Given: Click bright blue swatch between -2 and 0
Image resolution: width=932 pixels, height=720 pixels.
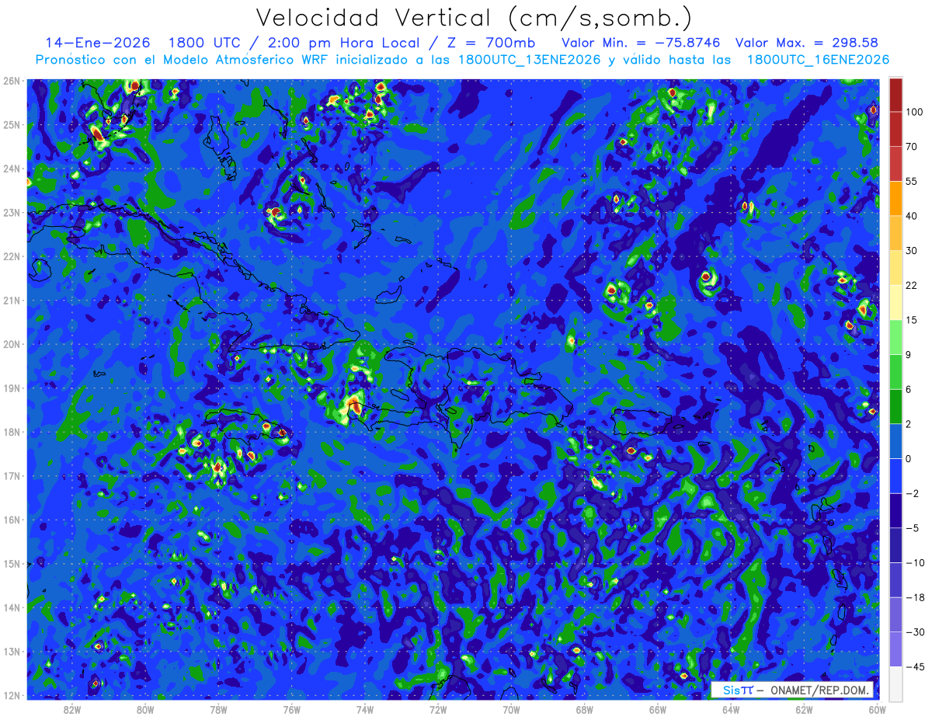Looking at the screenshot, I should click(x=895, y=475).
